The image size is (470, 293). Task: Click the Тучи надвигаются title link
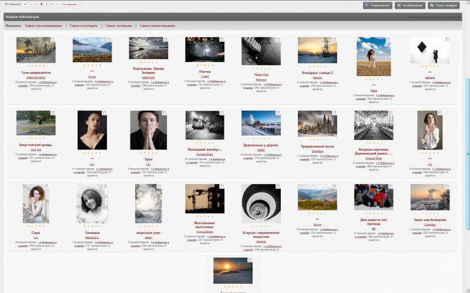point(36,73)
